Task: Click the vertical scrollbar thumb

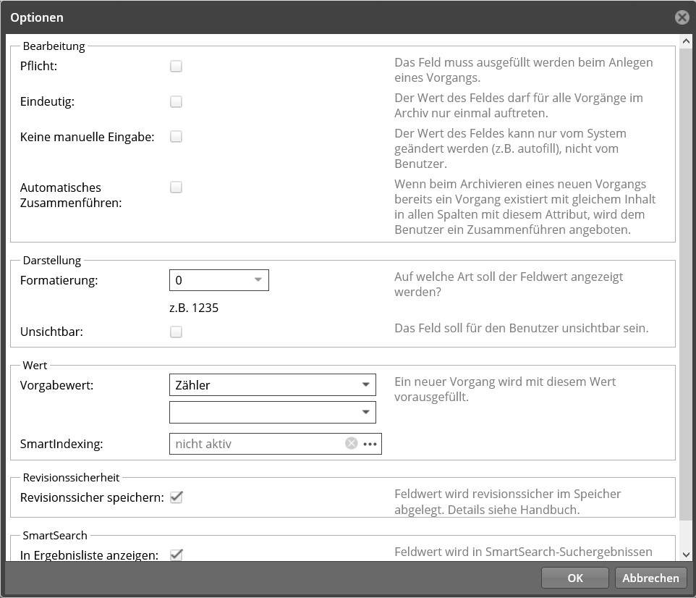Action: tap(686, 284)
